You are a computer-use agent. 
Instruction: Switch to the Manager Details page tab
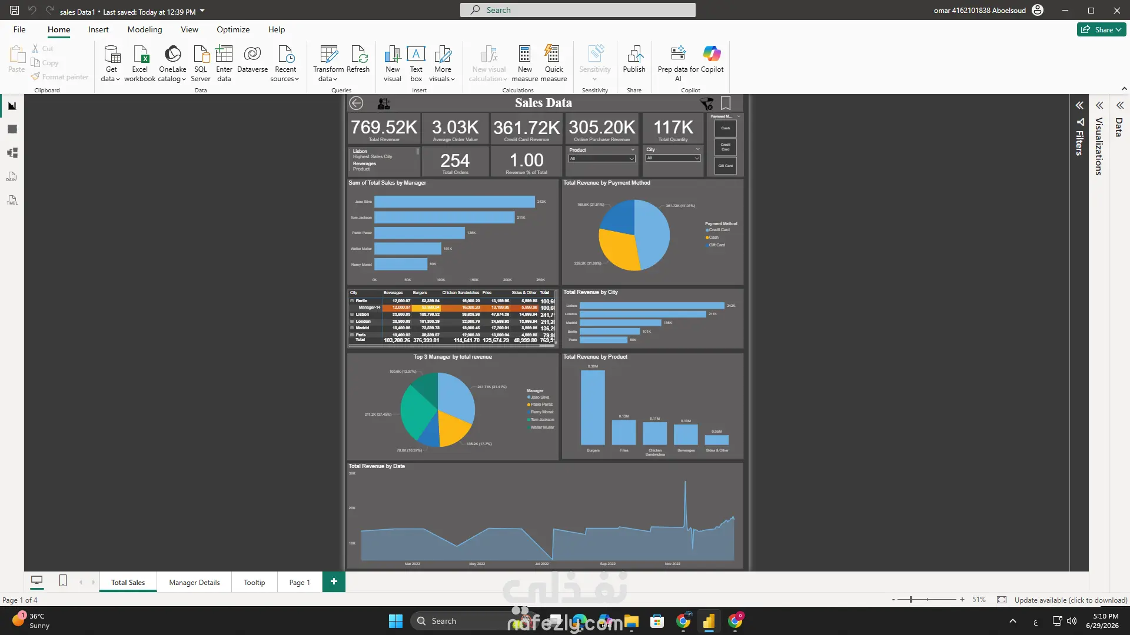click(194, 582)
